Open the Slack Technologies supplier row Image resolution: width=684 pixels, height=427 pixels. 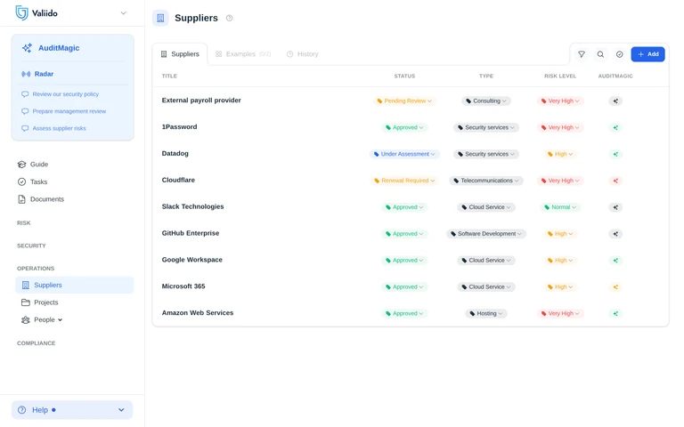coord(192,206)
